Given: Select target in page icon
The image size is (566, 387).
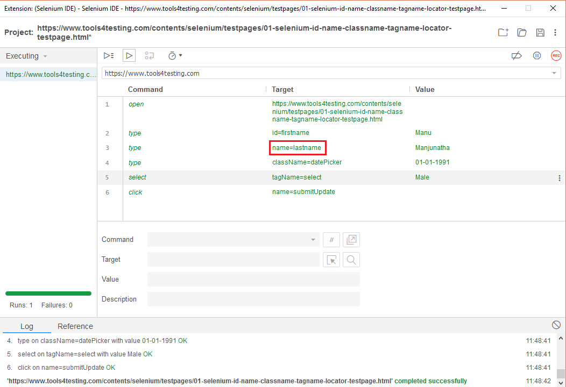Looking at the screenshot, I should [x=331, y=260].
